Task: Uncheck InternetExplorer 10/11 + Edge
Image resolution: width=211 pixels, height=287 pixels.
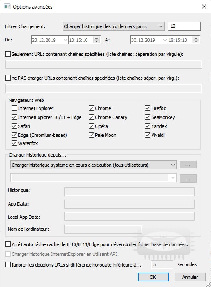Action: pyautogui.click(x=14, y=117)
